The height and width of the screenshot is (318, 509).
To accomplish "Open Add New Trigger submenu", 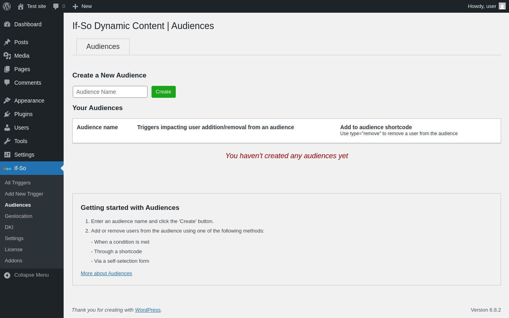I will pos(32,194).
